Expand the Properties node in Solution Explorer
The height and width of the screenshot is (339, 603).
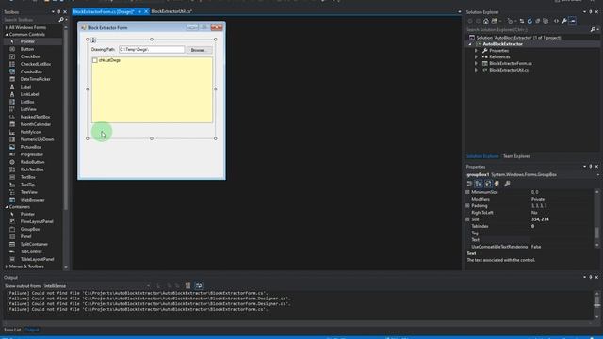tap(476, 51)
